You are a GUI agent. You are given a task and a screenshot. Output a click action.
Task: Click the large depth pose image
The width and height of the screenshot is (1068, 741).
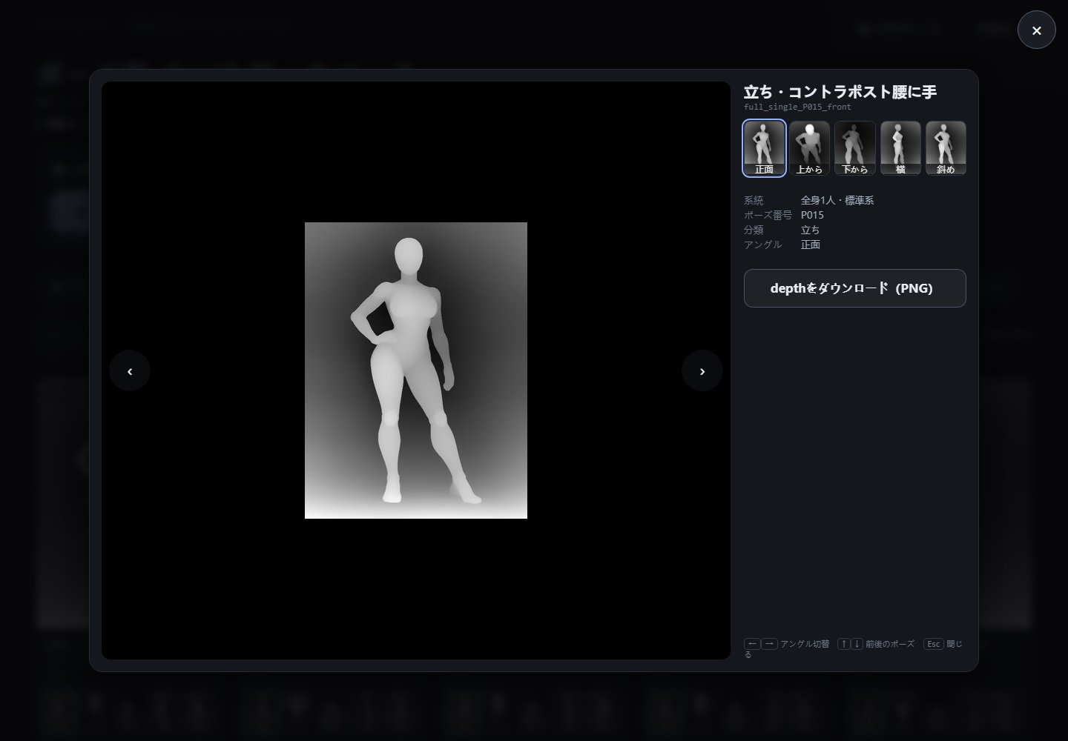(416, 370)
